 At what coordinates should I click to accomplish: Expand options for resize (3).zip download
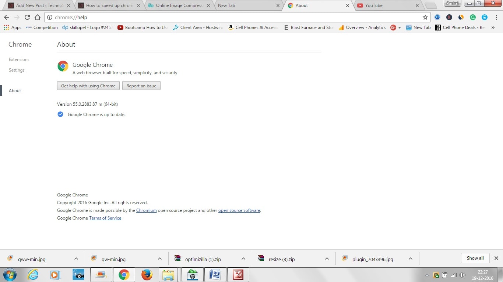point(327,258)
